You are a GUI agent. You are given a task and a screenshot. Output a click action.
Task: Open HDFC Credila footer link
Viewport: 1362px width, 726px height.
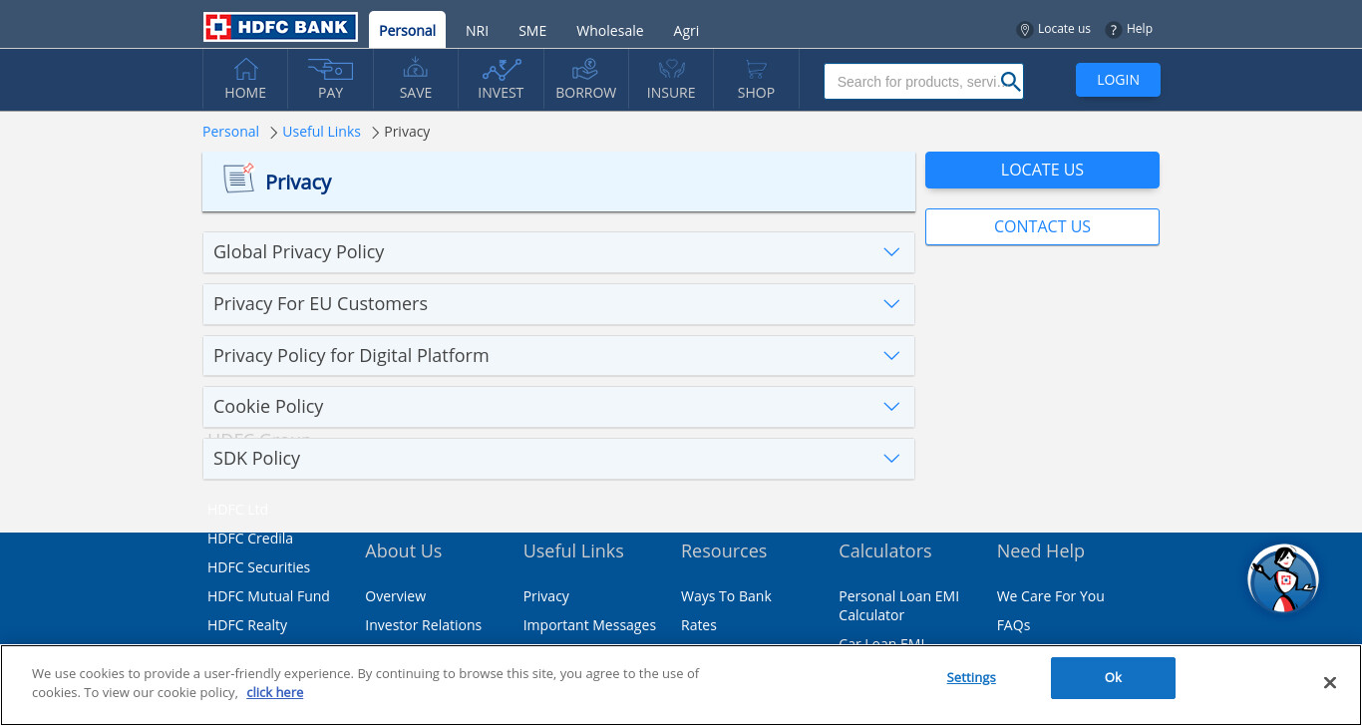250,539
